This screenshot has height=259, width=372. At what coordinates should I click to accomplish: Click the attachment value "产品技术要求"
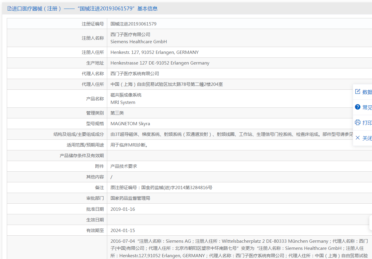coord(124,166)
